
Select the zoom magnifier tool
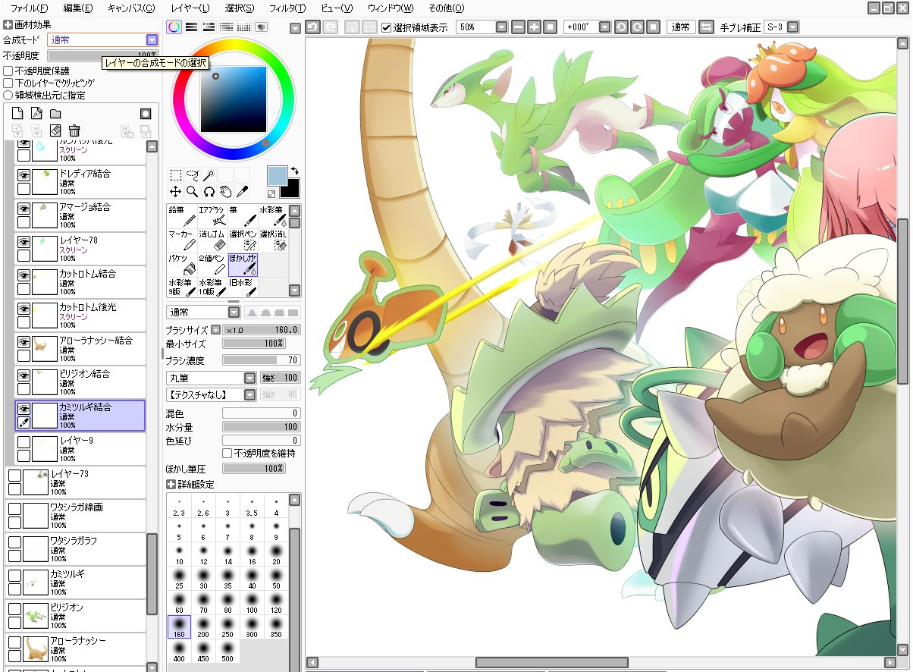193,192
